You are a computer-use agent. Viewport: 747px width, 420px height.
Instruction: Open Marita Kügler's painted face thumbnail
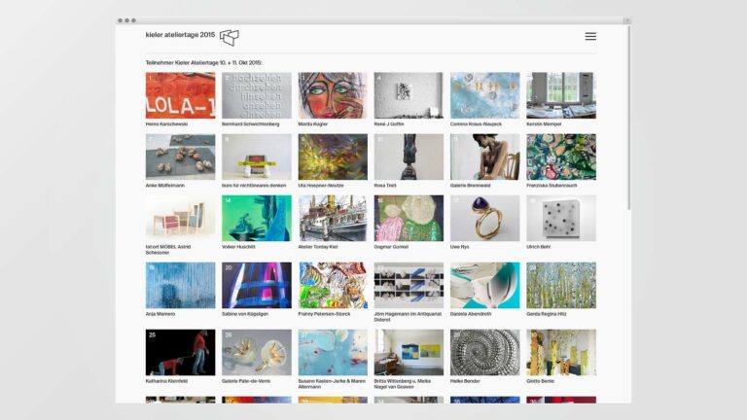(x=333, y=95)
